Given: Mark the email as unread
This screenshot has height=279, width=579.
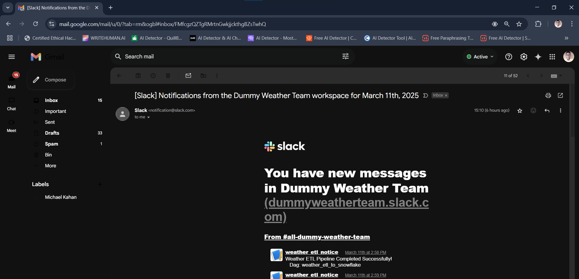Looking at the screenshot, I should coord(188,76).
